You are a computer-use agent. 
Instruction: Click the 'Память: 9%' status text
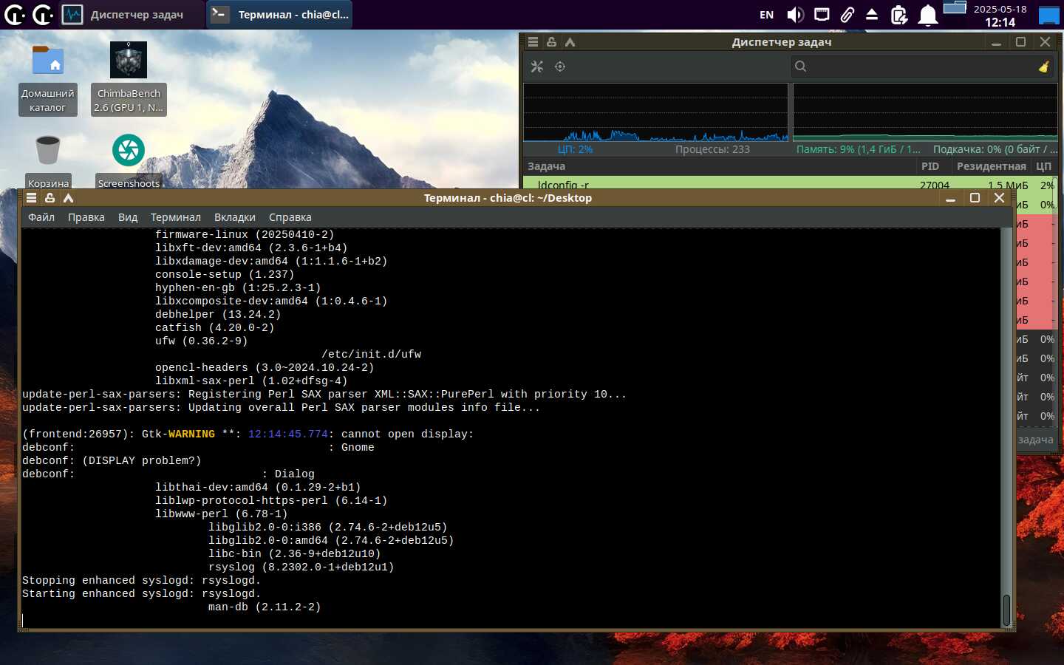859,149
